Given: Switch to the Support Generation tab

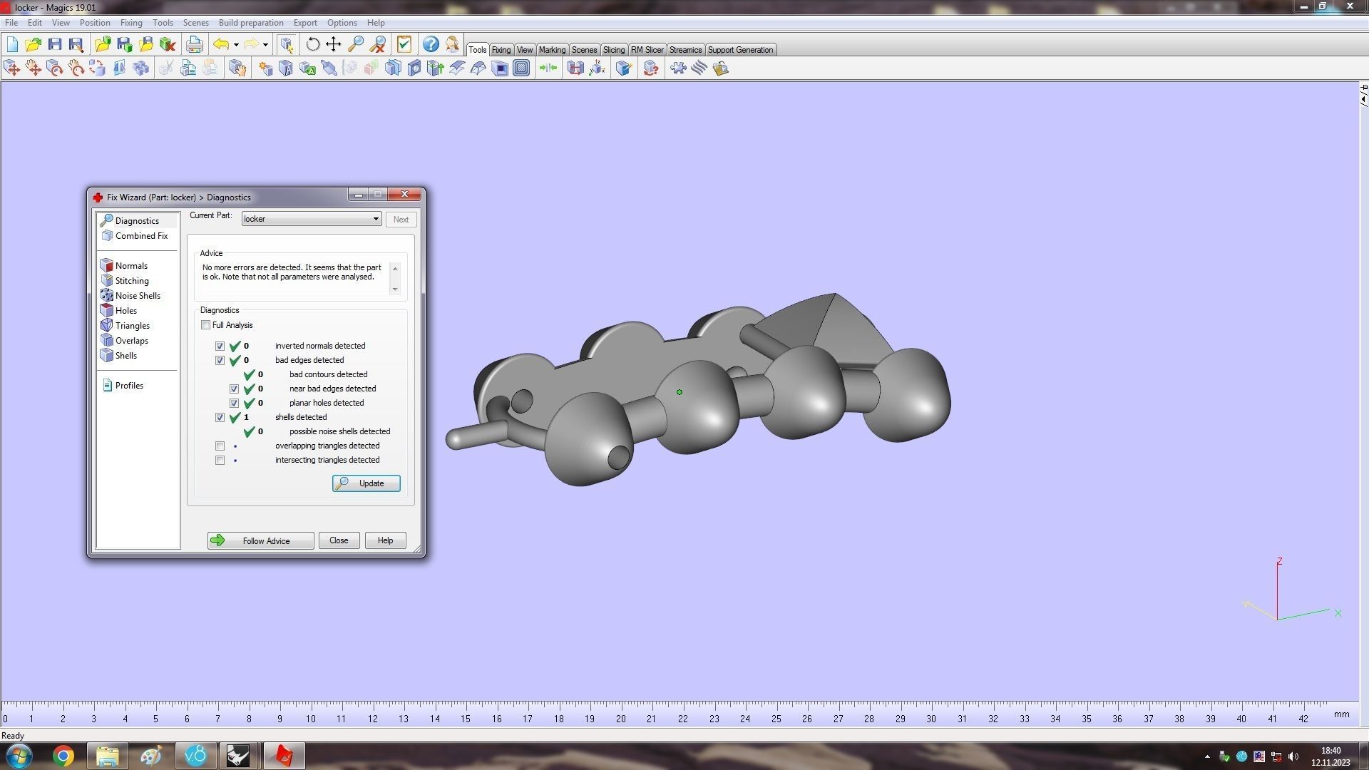Looking at the screenshot, I should tap(740, 50).
